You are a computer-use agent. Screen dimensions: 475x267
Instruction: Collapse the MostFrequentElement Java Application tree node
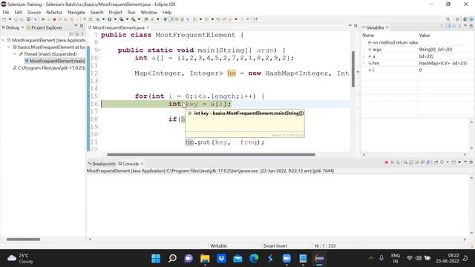(3, 40)
